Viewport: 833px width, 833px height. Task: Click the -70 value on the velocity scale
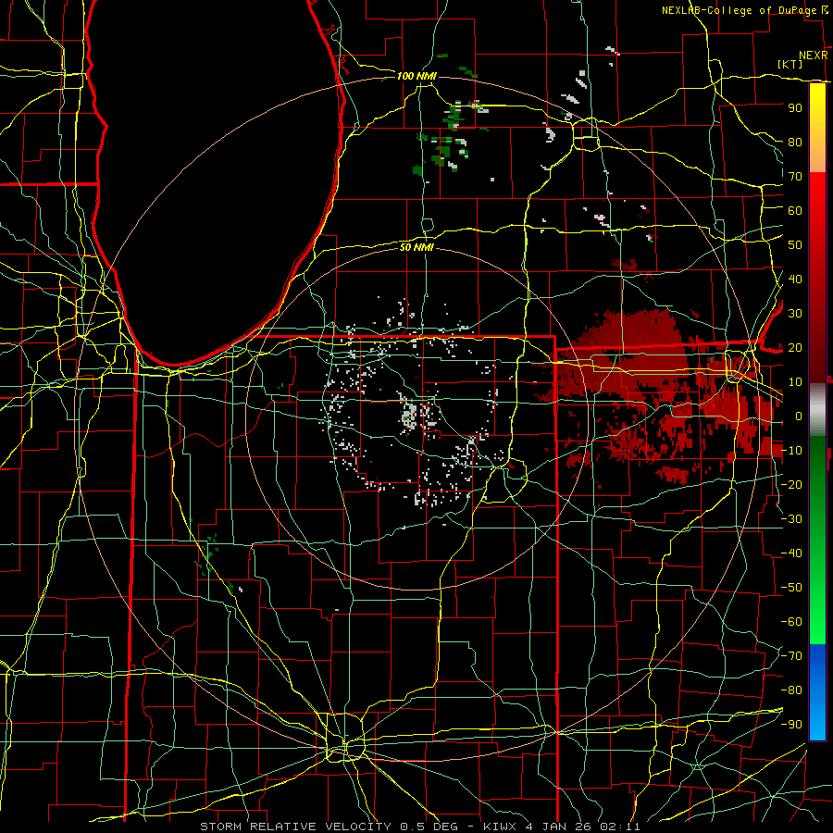pos(791,656)
